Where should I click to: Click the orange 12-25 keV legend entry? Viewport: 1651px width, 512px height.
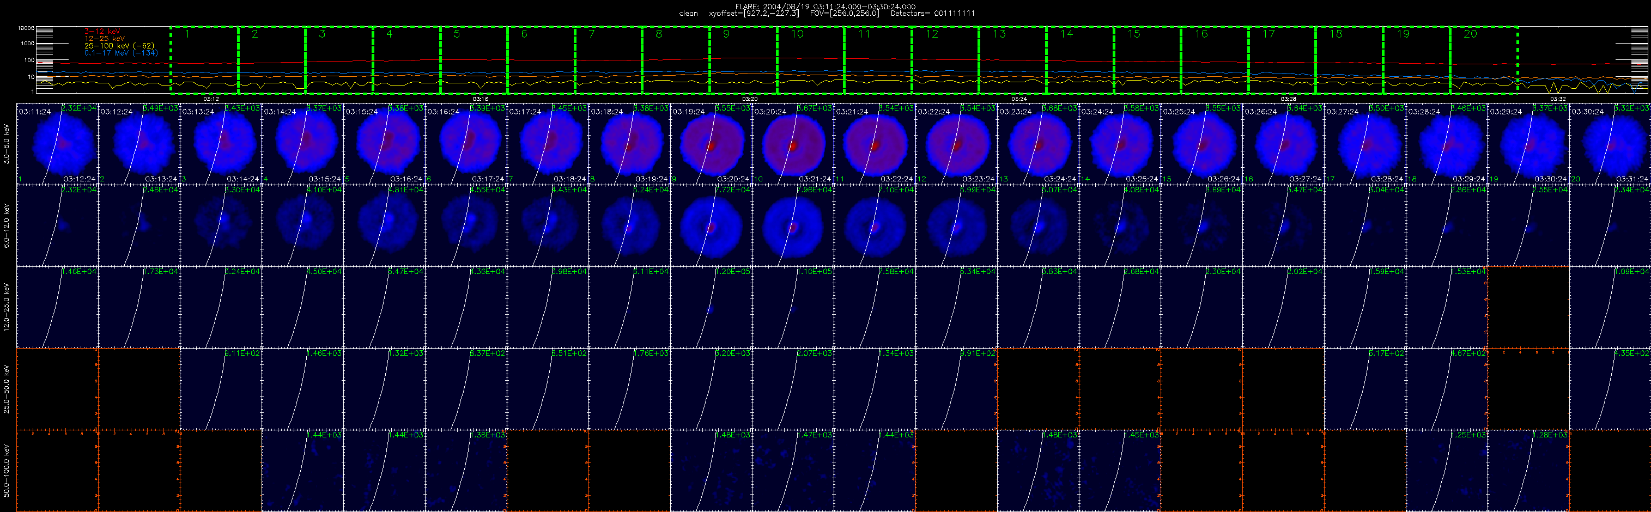(105, 39)
